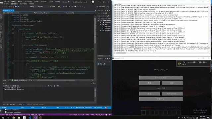Switch to Package Manager Console tab
Viewport: 212px width, 119px height.
[x=35, y=104]
